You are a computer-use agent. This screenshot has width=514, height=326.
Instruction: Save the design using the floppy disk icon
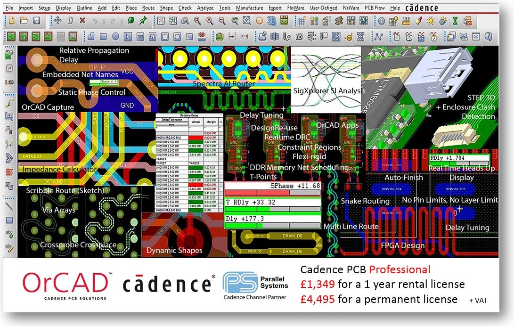point(36,21)
